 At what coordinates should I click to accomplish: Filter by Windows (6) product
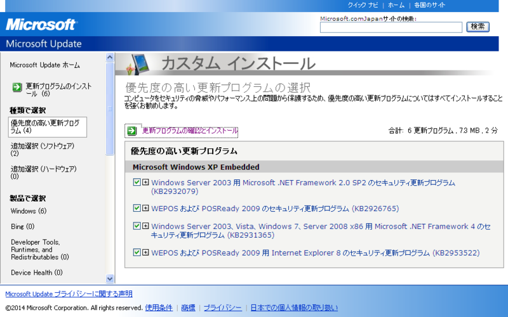click(x=29, y=211)
